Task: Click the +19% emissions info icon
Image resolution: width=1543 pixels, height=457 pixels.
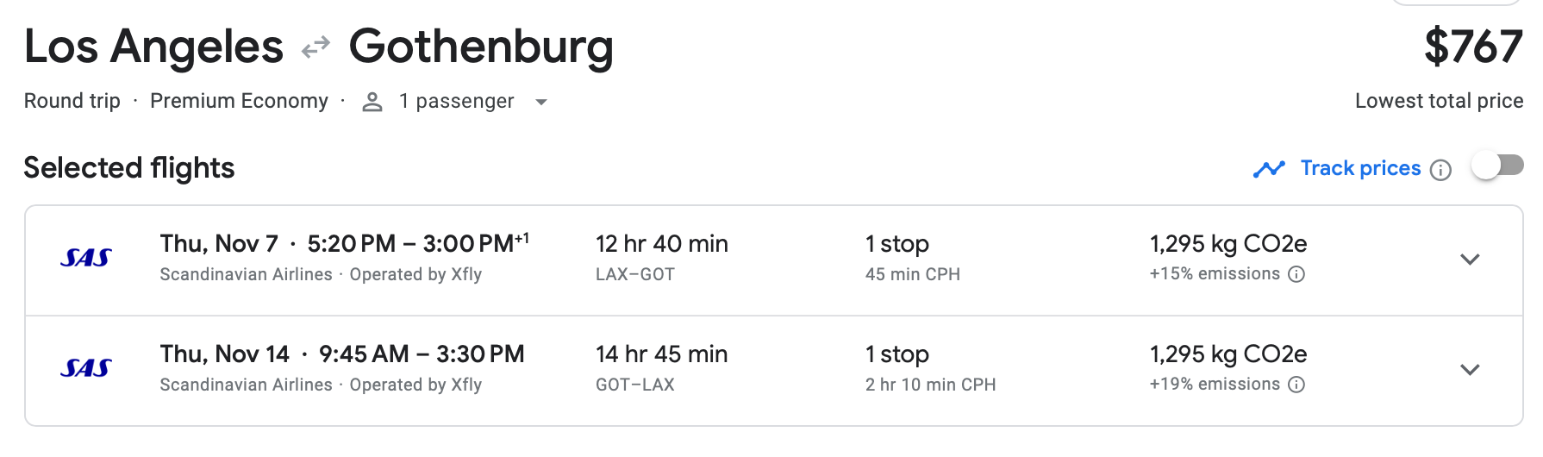Action: 1296,385
